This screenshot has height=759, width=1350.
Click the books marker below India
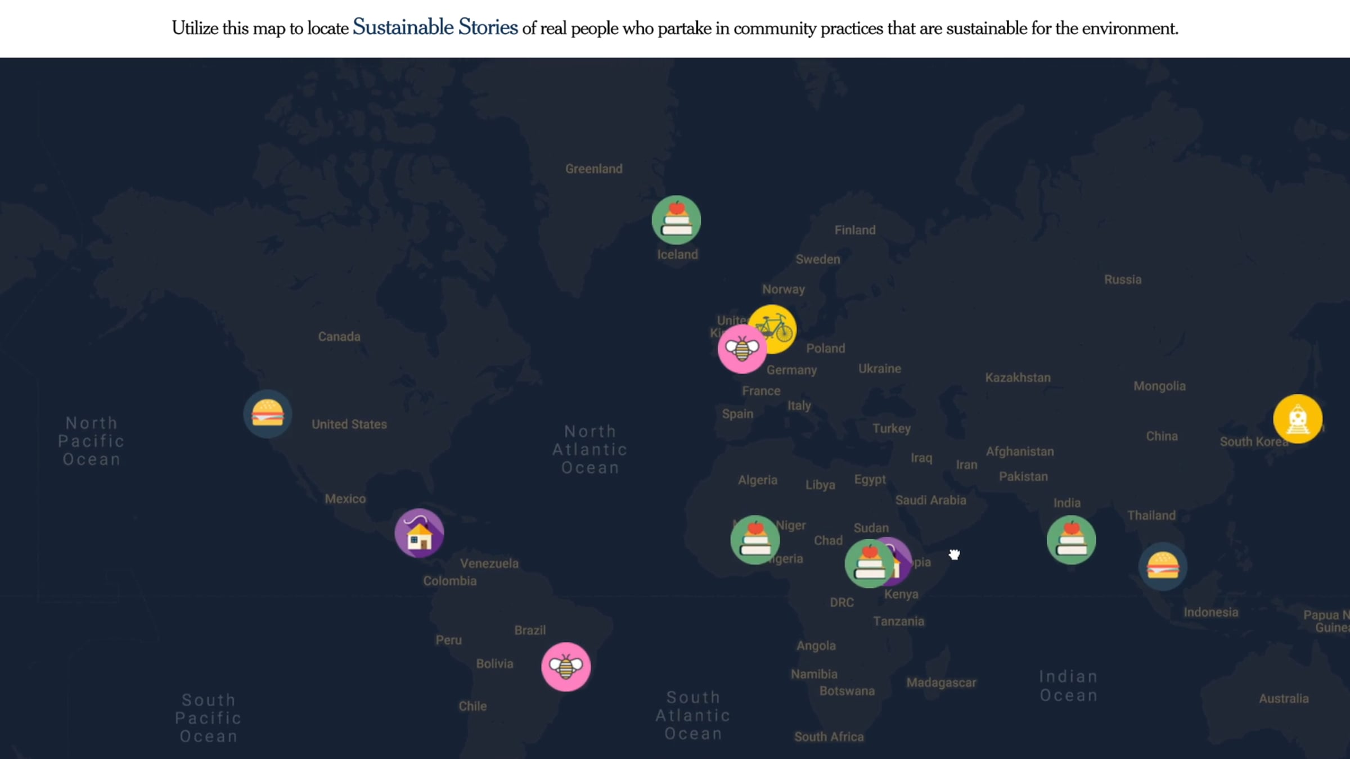tap(1071, 540)
